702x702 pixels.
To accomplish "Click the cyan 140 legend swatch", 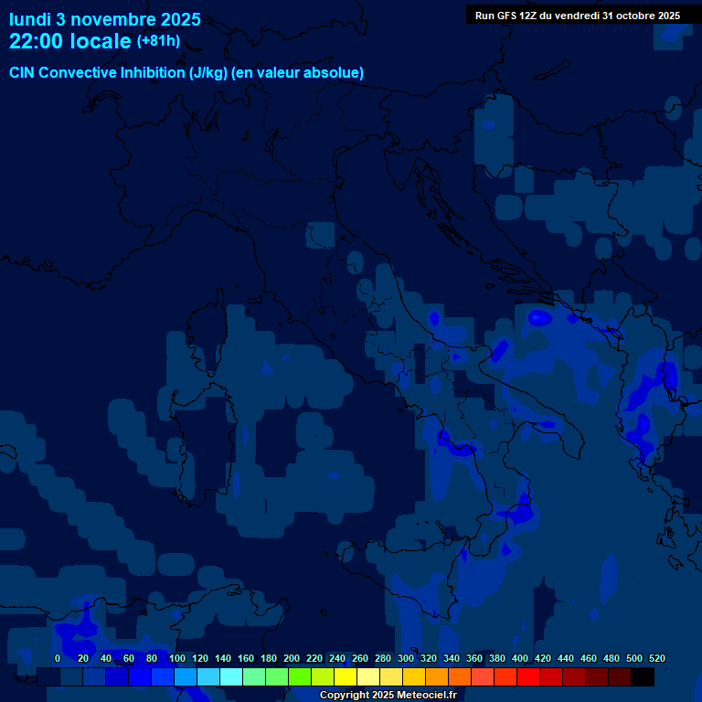I will coord(231,677).
